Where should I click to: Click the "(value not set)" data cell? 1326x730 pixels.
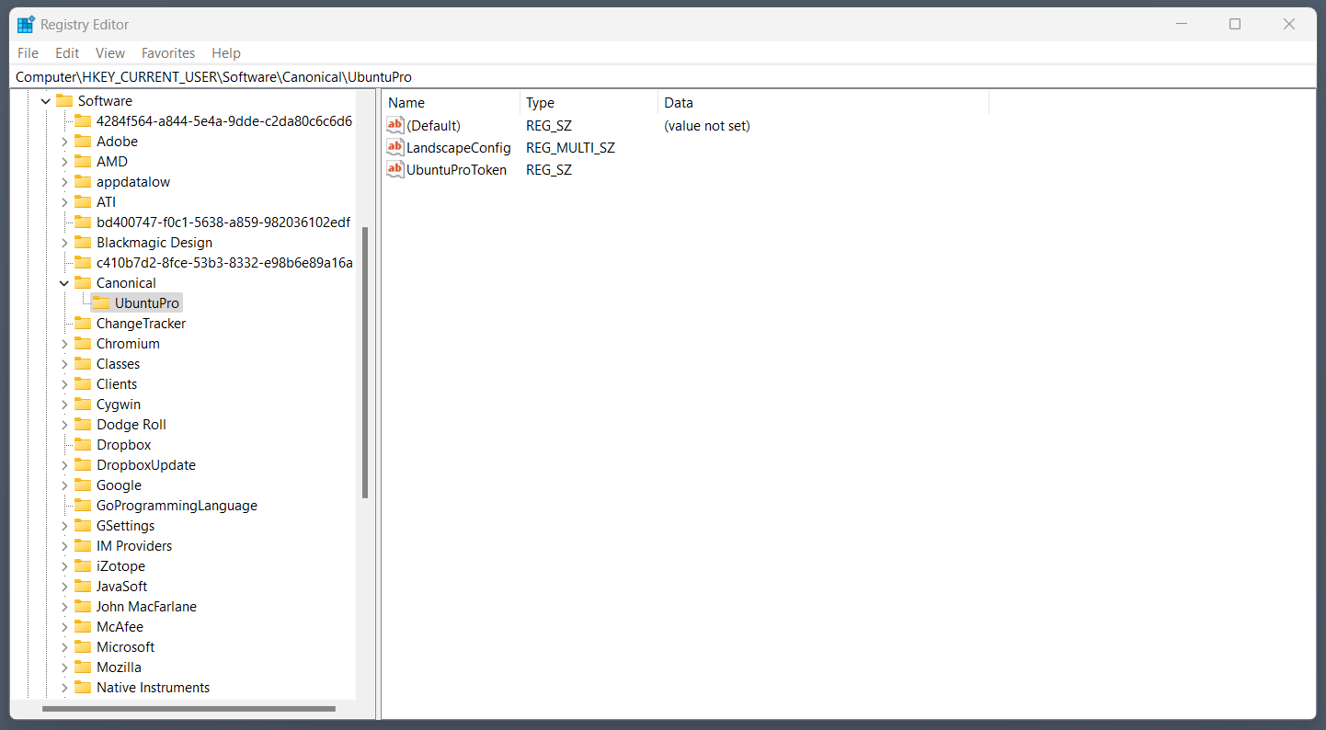pyautogui.click(x=707, y=125)
